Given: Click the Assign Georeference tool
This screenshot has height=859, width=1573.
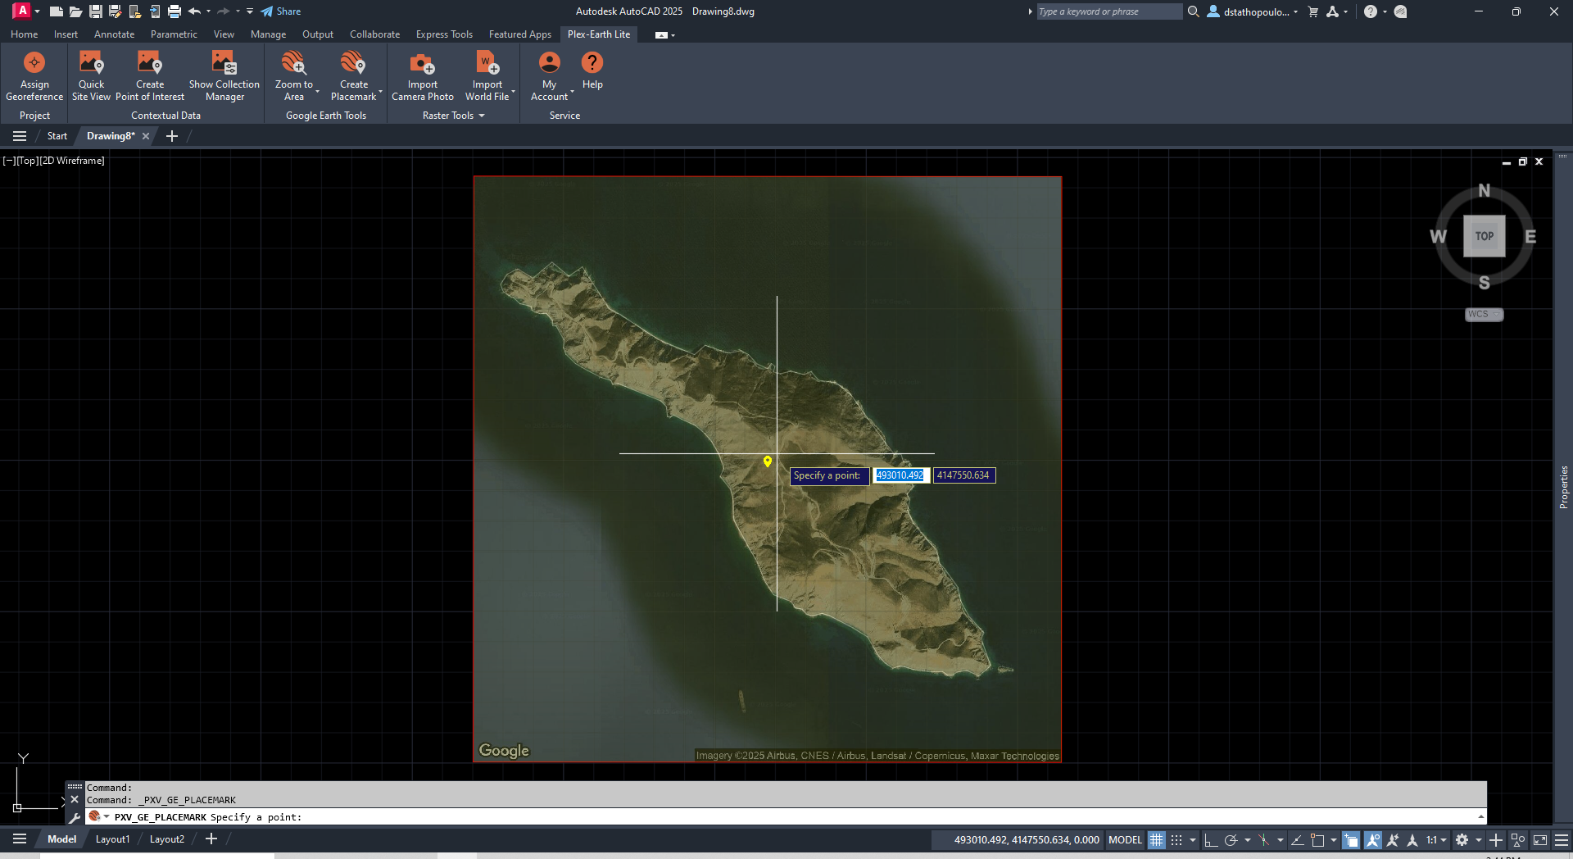Looking at the screenshot, I should tap(34, 76).
